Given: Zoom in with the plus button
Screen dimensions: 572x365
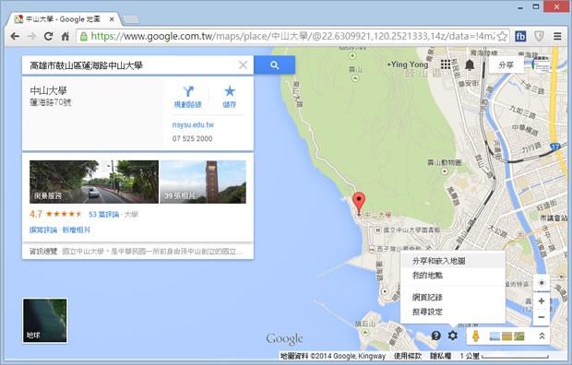Looking at the screenshot, I should (542, 300).
